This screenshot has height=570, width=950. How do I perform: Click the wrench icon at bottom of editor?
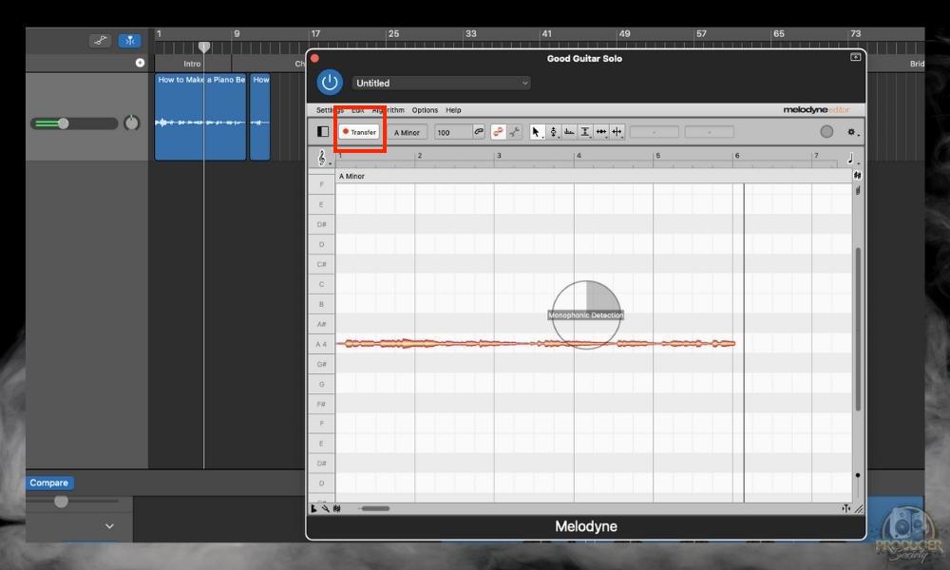325,509
